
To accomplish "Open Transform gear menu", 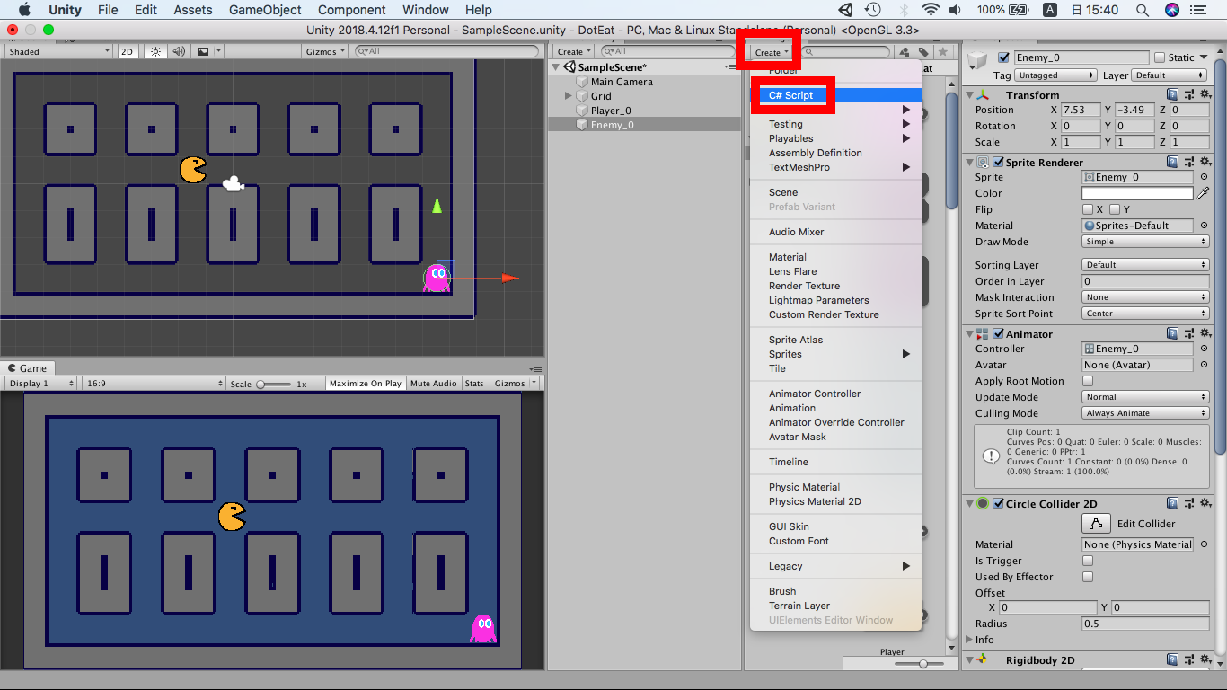I will 1205,94.
